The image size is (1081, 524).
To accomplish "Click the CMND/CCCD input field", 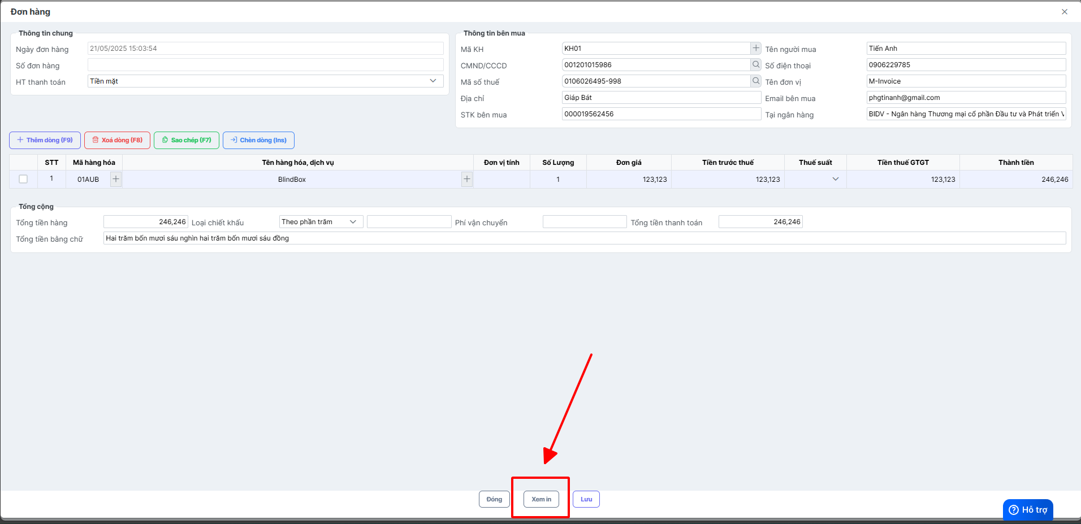I will pyautogui.click(x=656, y=65).
